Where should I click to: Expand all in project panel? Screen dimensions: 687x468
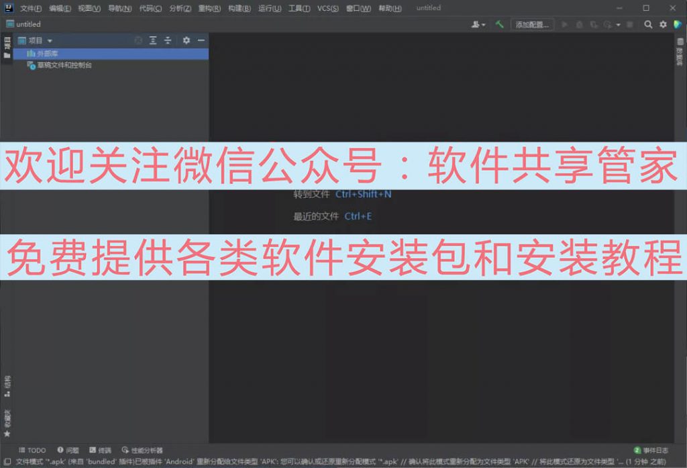coord(153,40)
